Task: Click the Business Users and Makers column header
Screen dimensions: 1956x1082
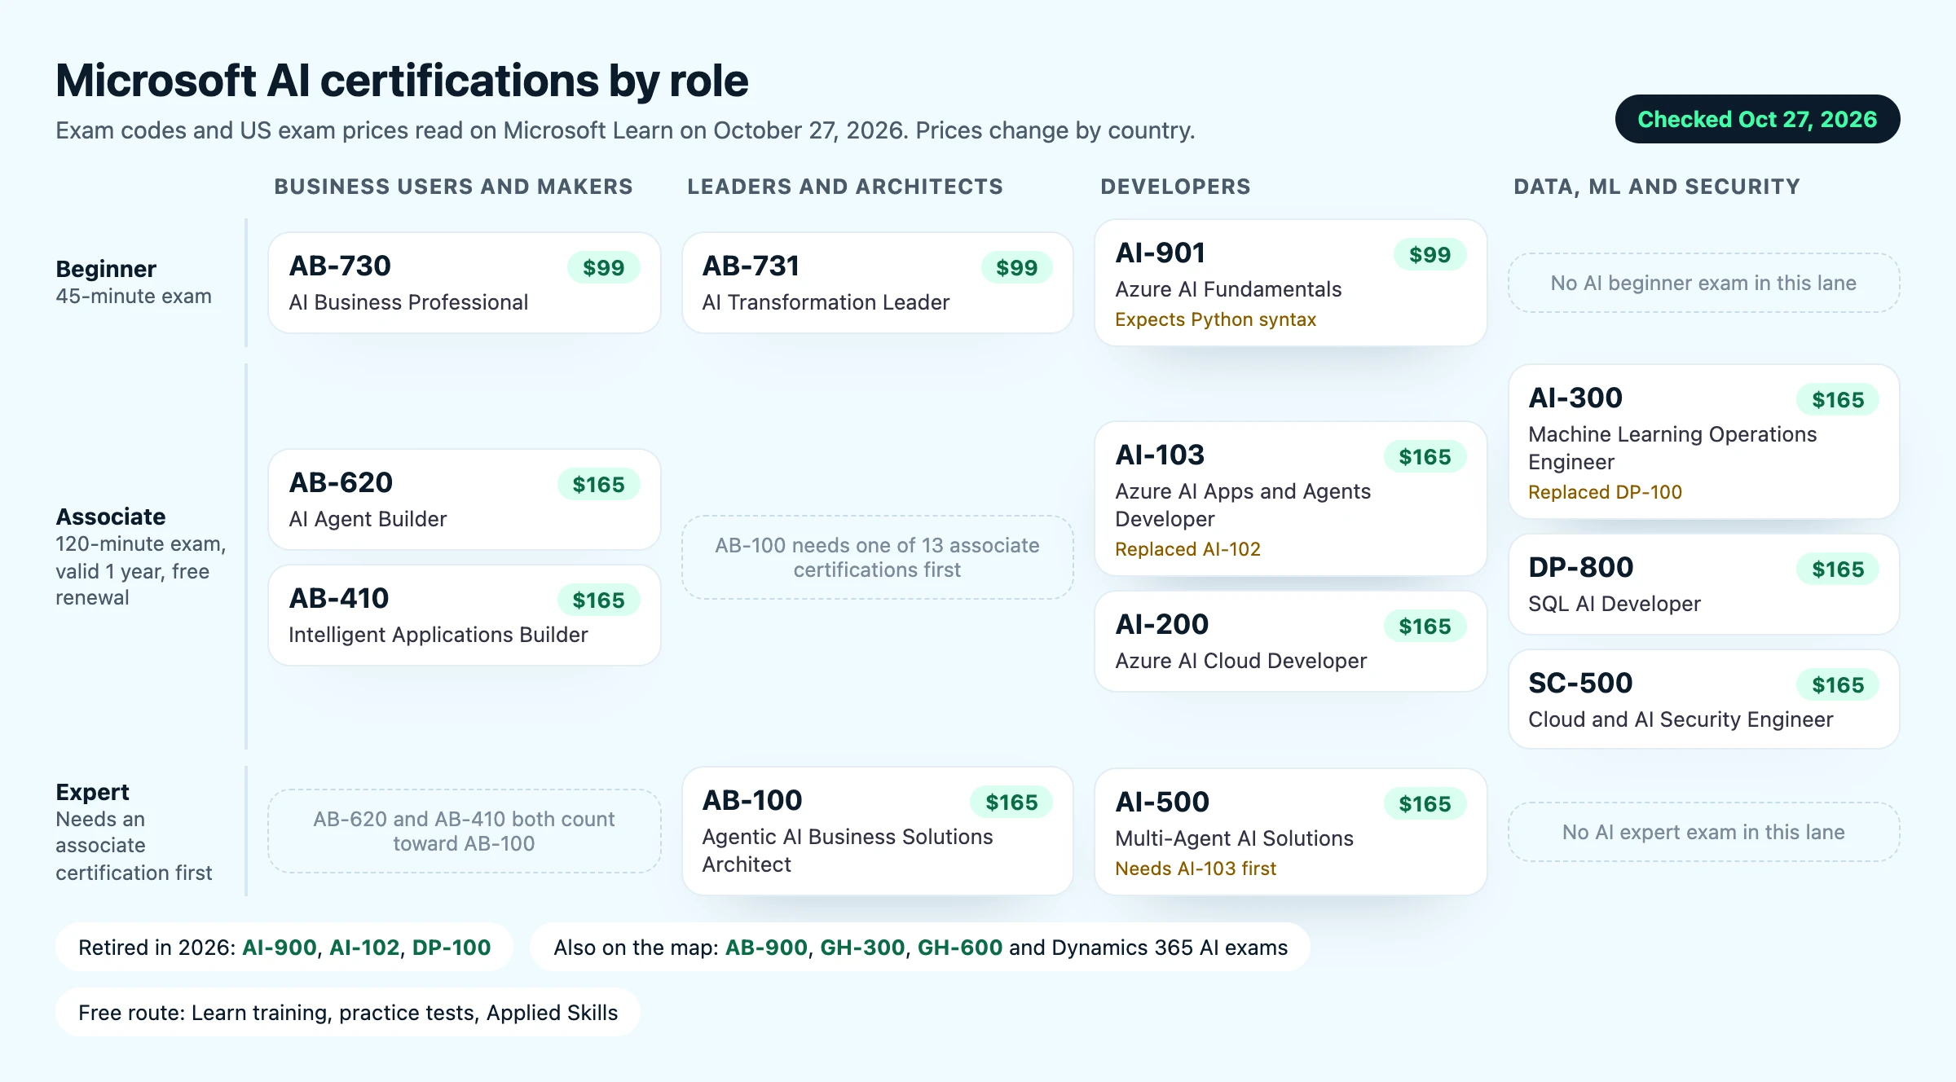Action: [x=453, y=187]
